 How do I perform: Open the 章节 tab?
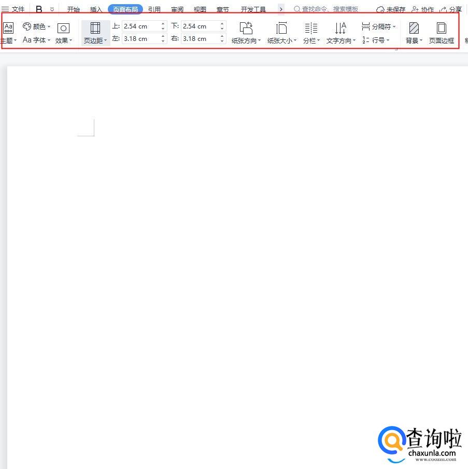(x=222, y=9)
